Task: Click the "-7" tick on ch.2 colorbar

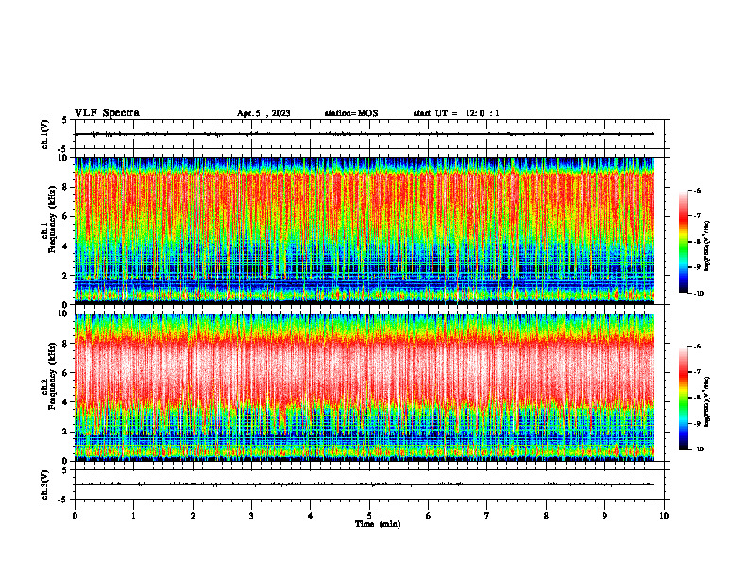Action: click(697, 371)
